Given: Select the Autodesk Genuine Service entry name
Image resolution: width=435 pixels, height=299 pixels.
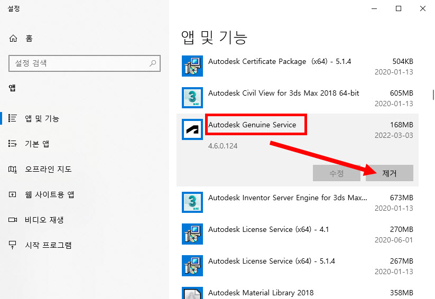Looking at the screenshot, I should 252,125.
